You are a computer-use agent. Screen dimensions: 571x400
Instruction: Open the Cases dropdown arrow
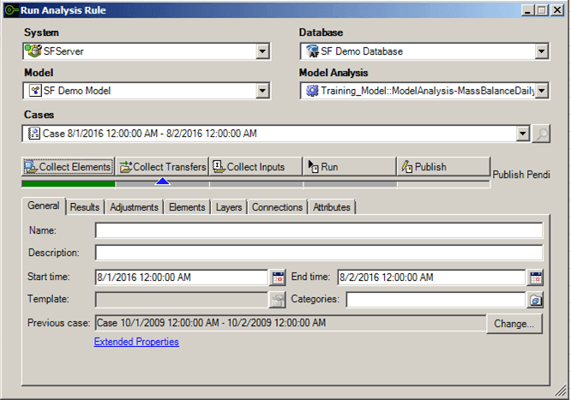[x=523, y=134]
